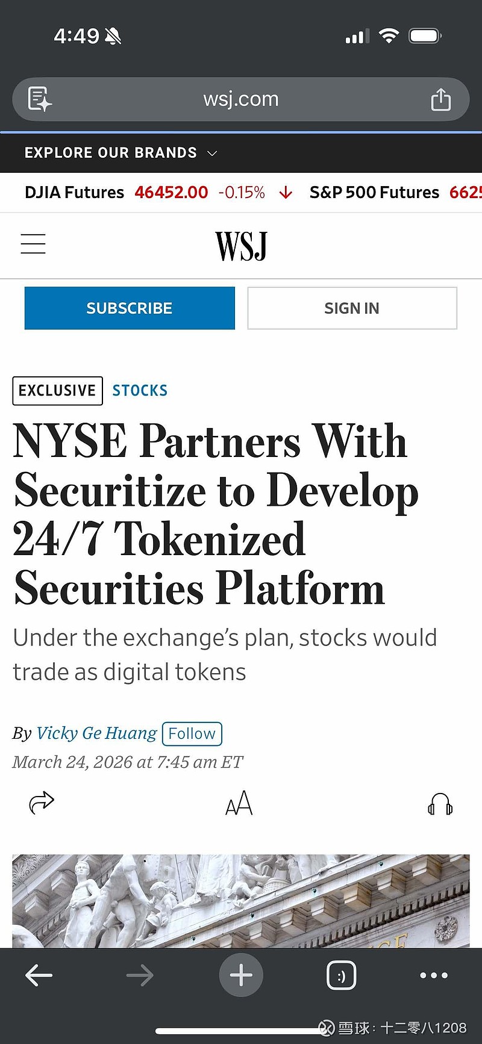The image size is (482, 1044).
Task: Click the Subscribe button
Action: (130, 308)
